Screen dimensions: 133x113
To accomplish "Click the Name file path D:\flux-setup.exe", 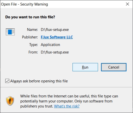I will tap(55, 30).
